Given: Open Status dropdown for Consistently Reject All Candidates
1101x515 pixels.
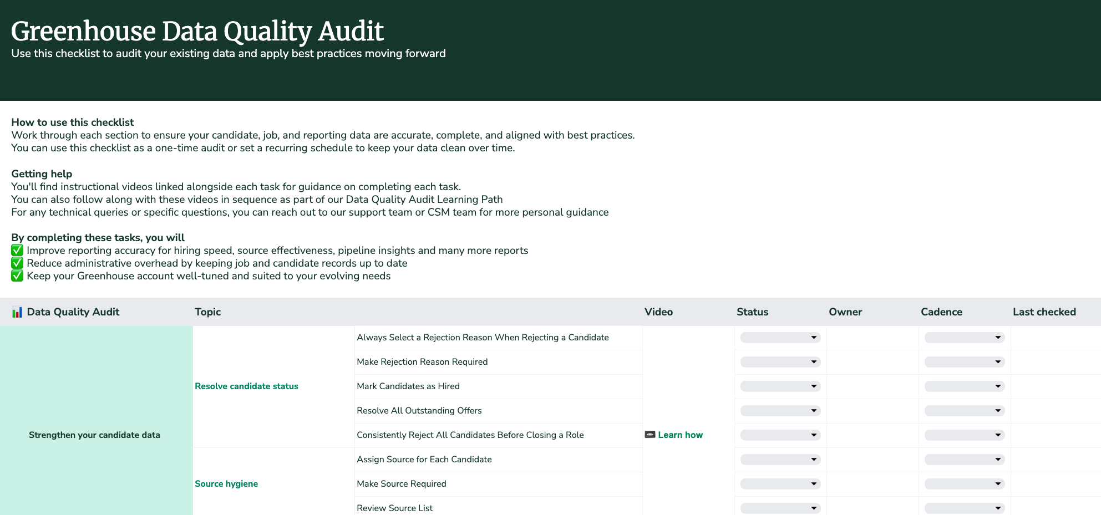Looking at the screenshot, I should click(780, 435).
